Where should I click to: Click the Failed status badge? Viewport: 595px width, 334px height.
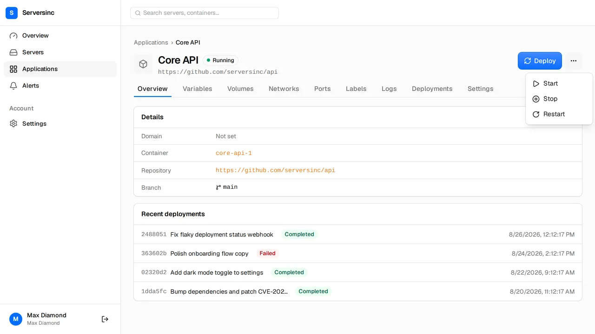(x=268, y=254)
